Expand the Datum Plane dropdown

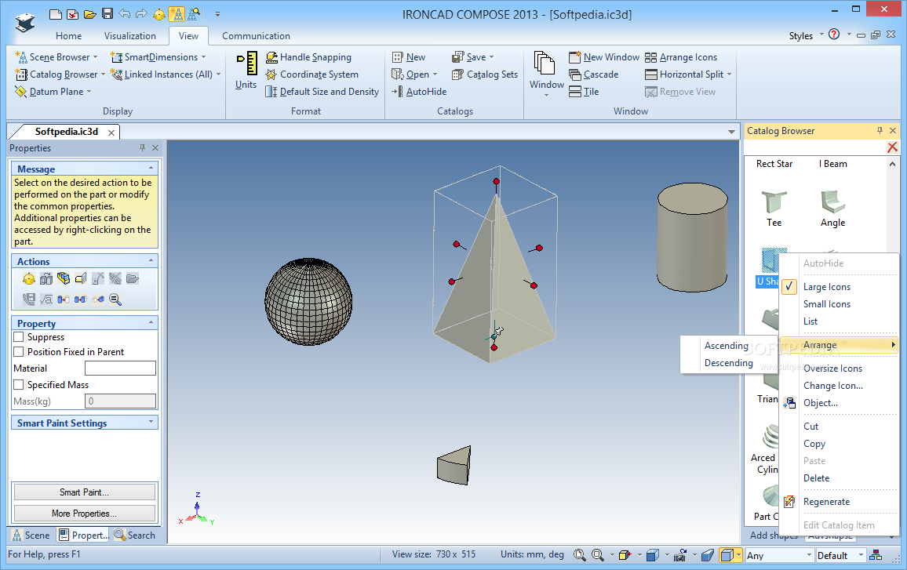[89, 92]
